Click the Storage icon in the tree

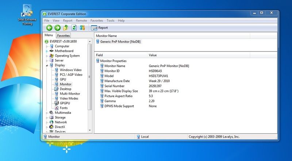[x=51, y=118]
